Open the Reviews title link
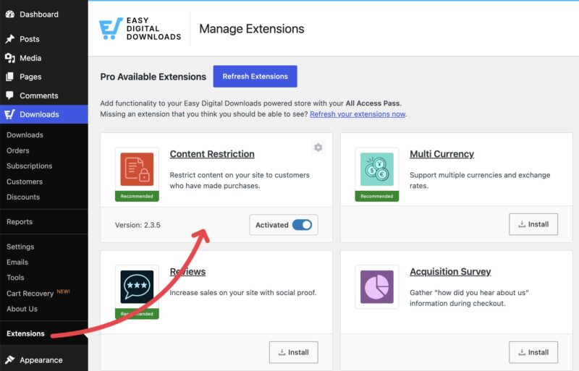Viewport: 579px width, 371px height. coord(187,272)
